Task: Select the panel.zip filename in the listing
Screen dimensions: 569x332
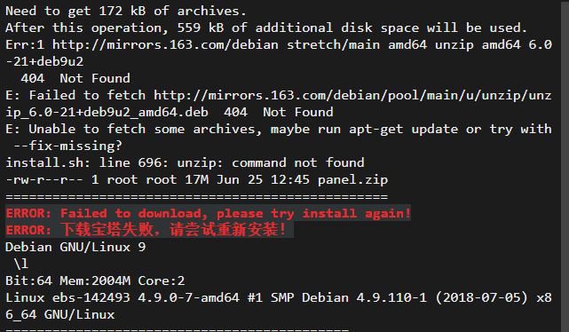Action: 352,179
